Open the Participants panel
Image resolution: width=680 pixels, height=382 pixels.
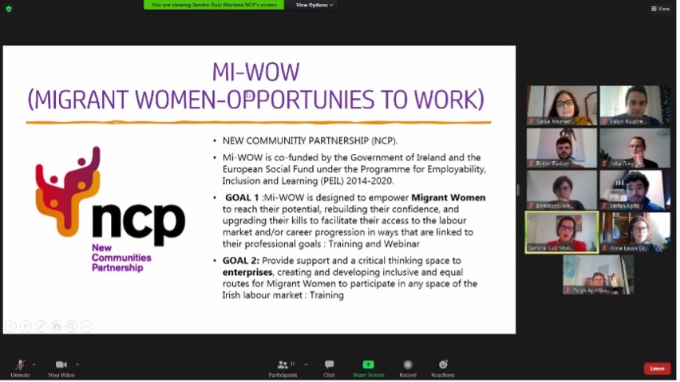(283, 368)
